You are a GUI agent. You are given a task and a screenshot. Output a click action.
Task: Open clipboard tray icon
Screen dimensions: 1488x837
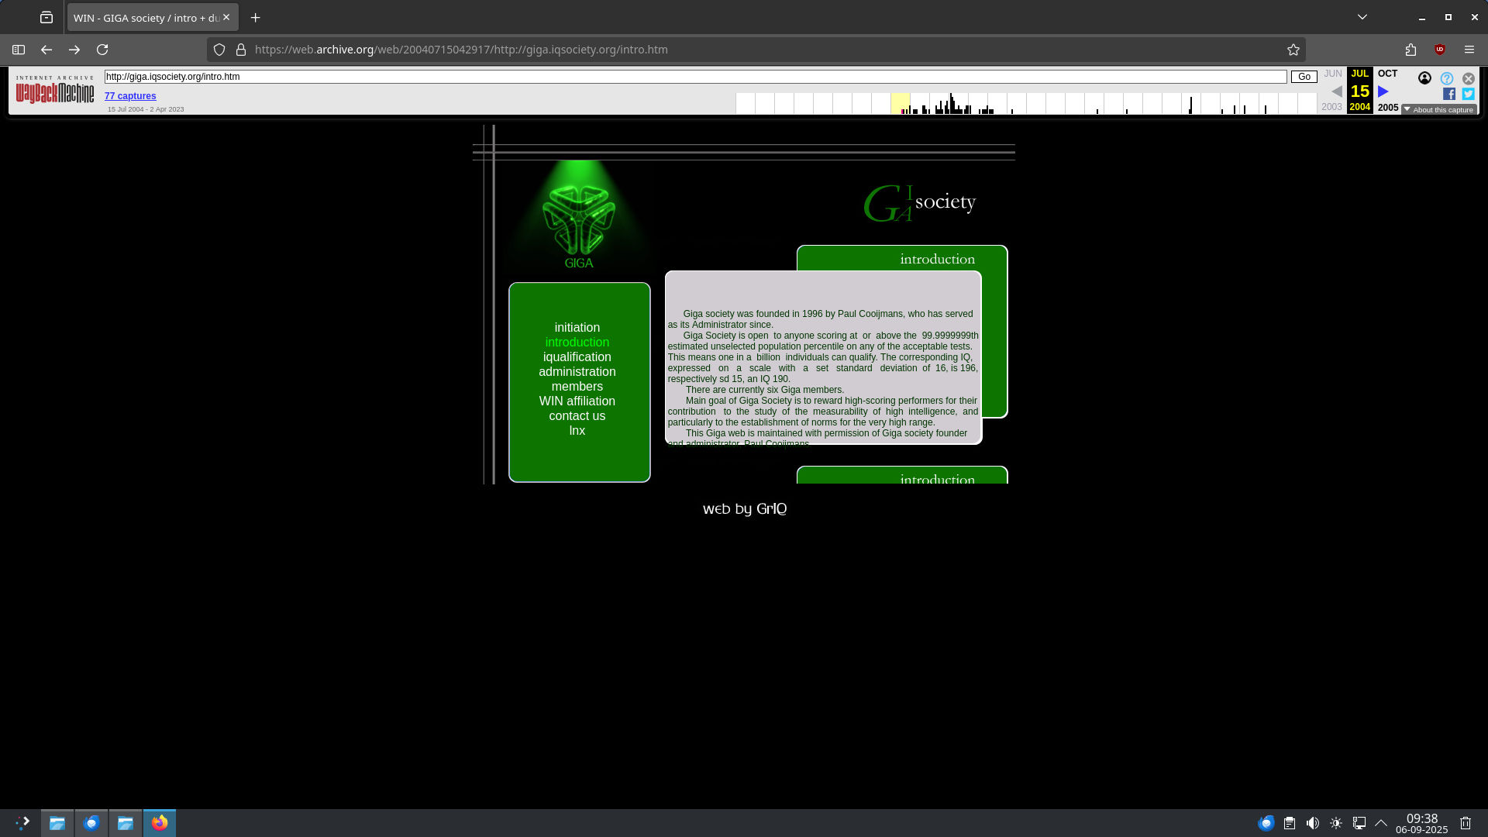[x=1290, y=823]
